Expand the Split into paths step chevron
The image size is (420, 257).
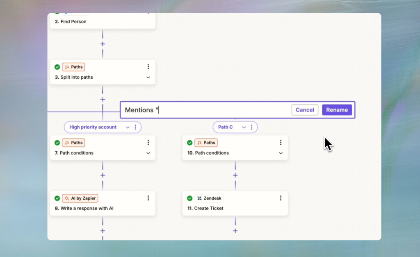click(148, 77)
